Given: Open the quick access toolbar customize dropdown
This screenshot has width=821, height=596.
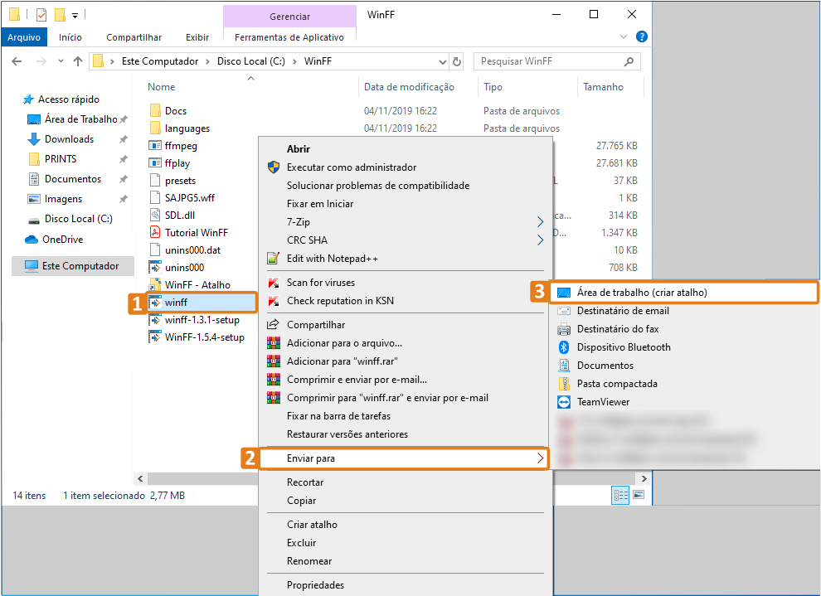Looking at the screenshot, I should [75, 16].
